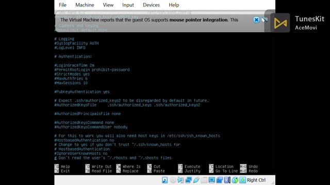
Task: Click the nano 'Help' shortcut label
Action: coord(65,166)
